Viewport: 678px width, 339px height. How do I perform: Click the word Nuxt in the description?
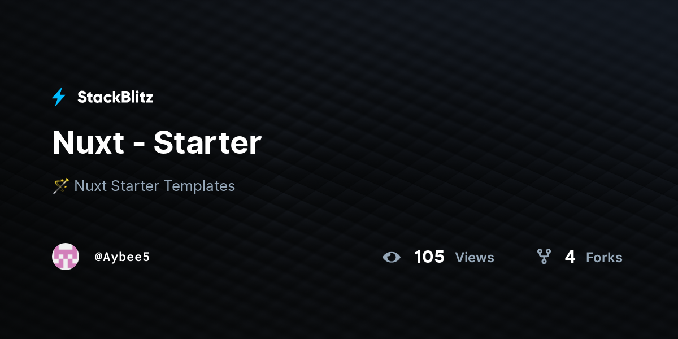[90, 185]
